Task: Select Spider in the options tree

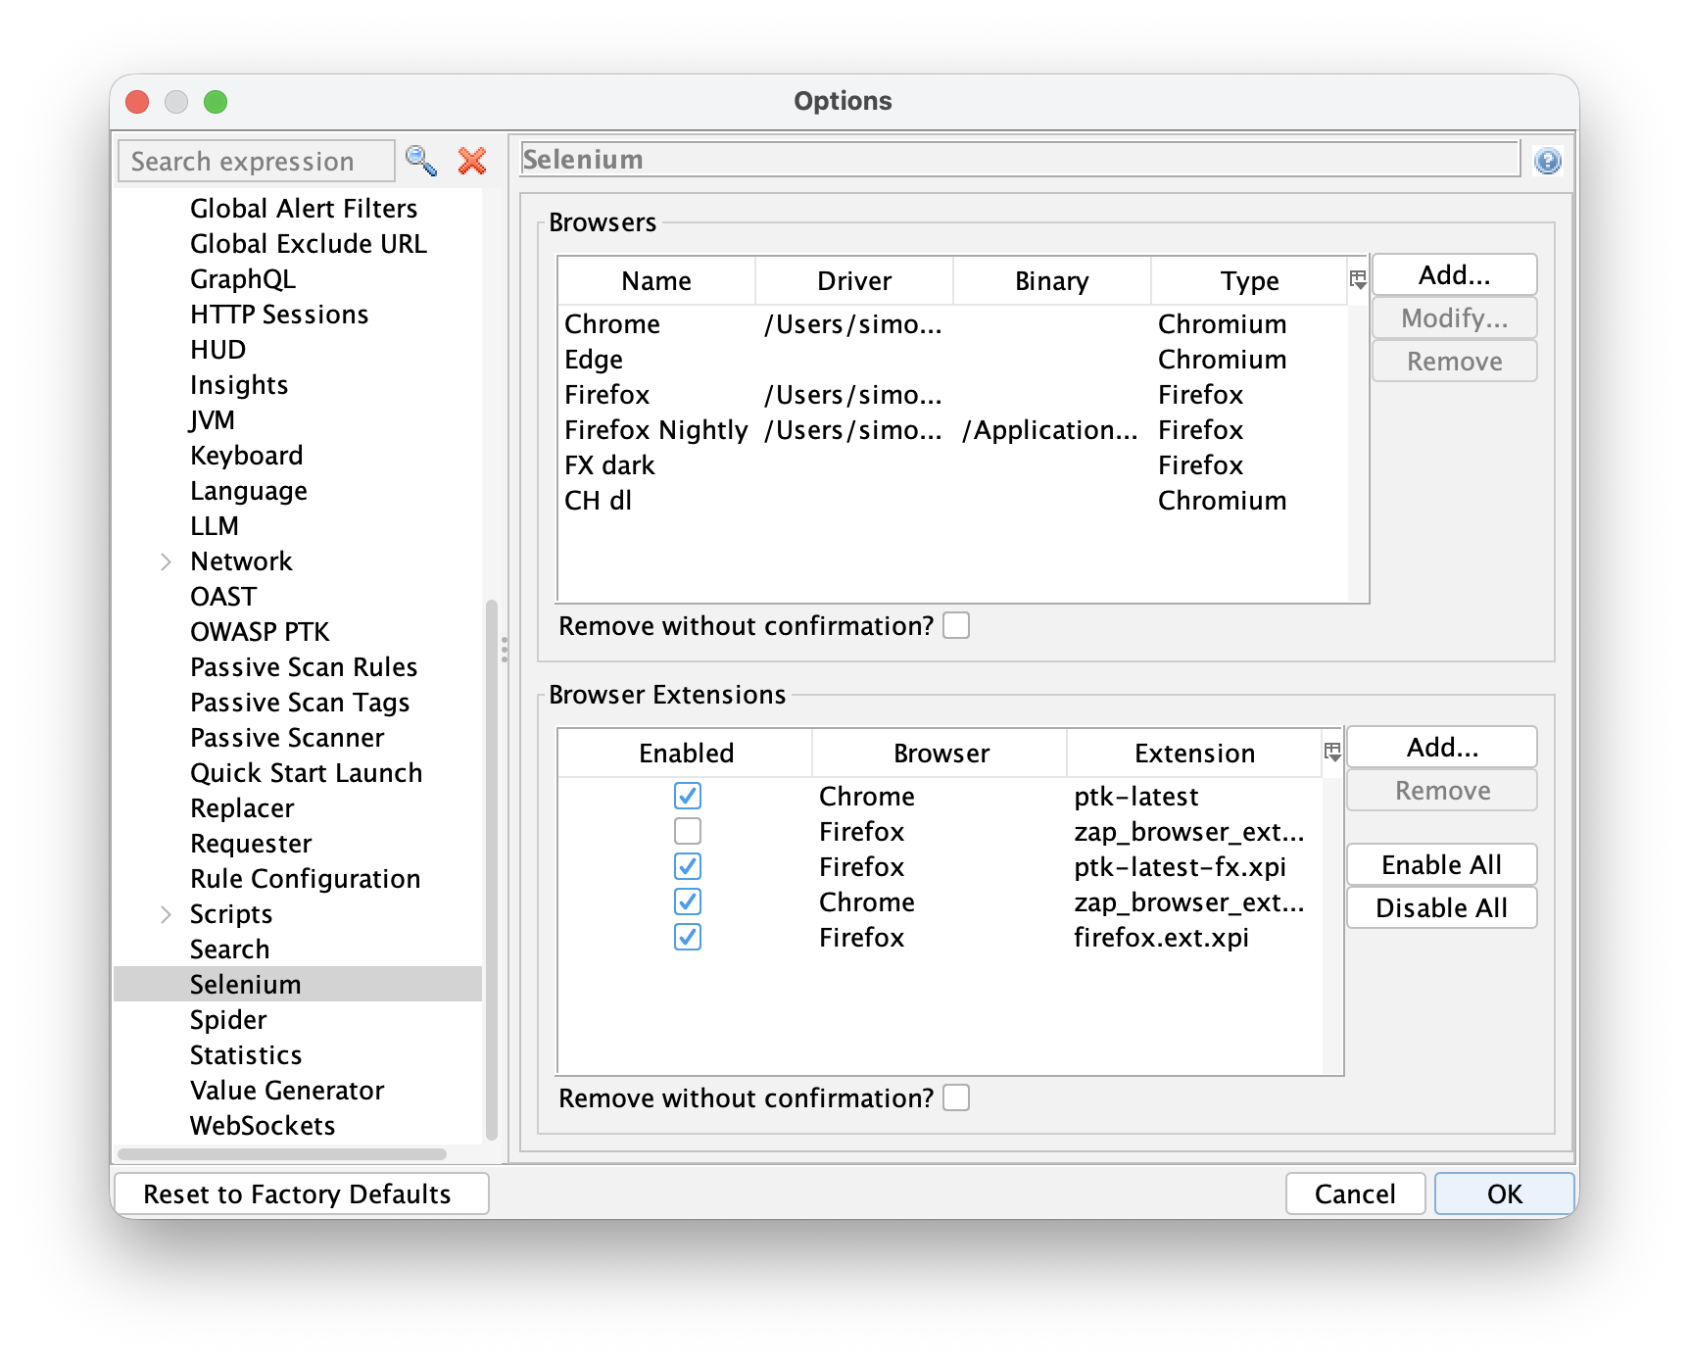Action: 228,1019
